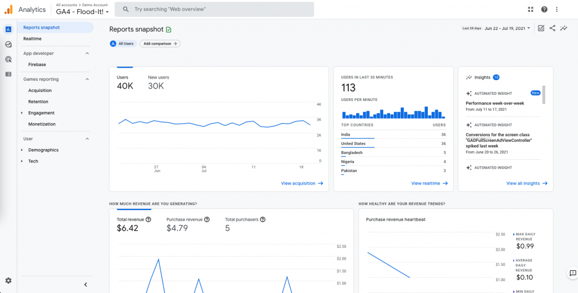Open the Reports icon in left rail
The width and height of the screenshot is (578, 293).
point(8,29)
